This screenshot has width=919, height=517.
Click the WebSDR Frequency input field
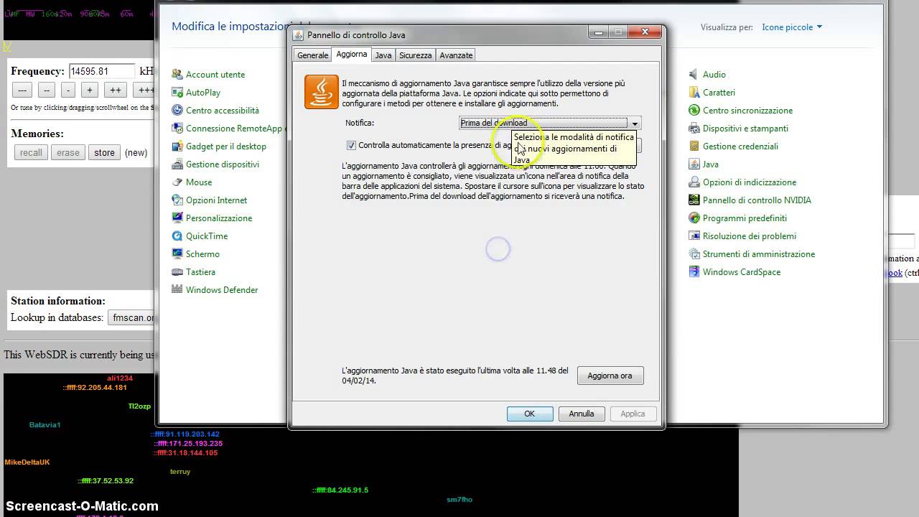101,71
